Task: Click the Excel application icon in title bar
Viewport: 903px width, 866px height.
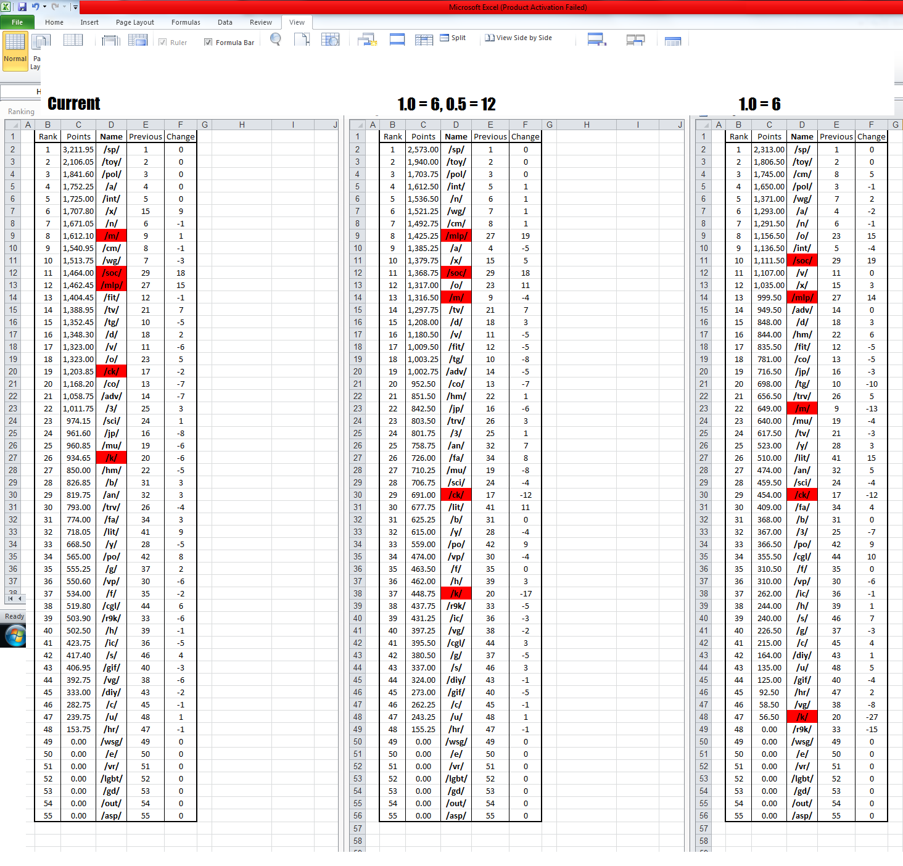Action: pos(6,7)
